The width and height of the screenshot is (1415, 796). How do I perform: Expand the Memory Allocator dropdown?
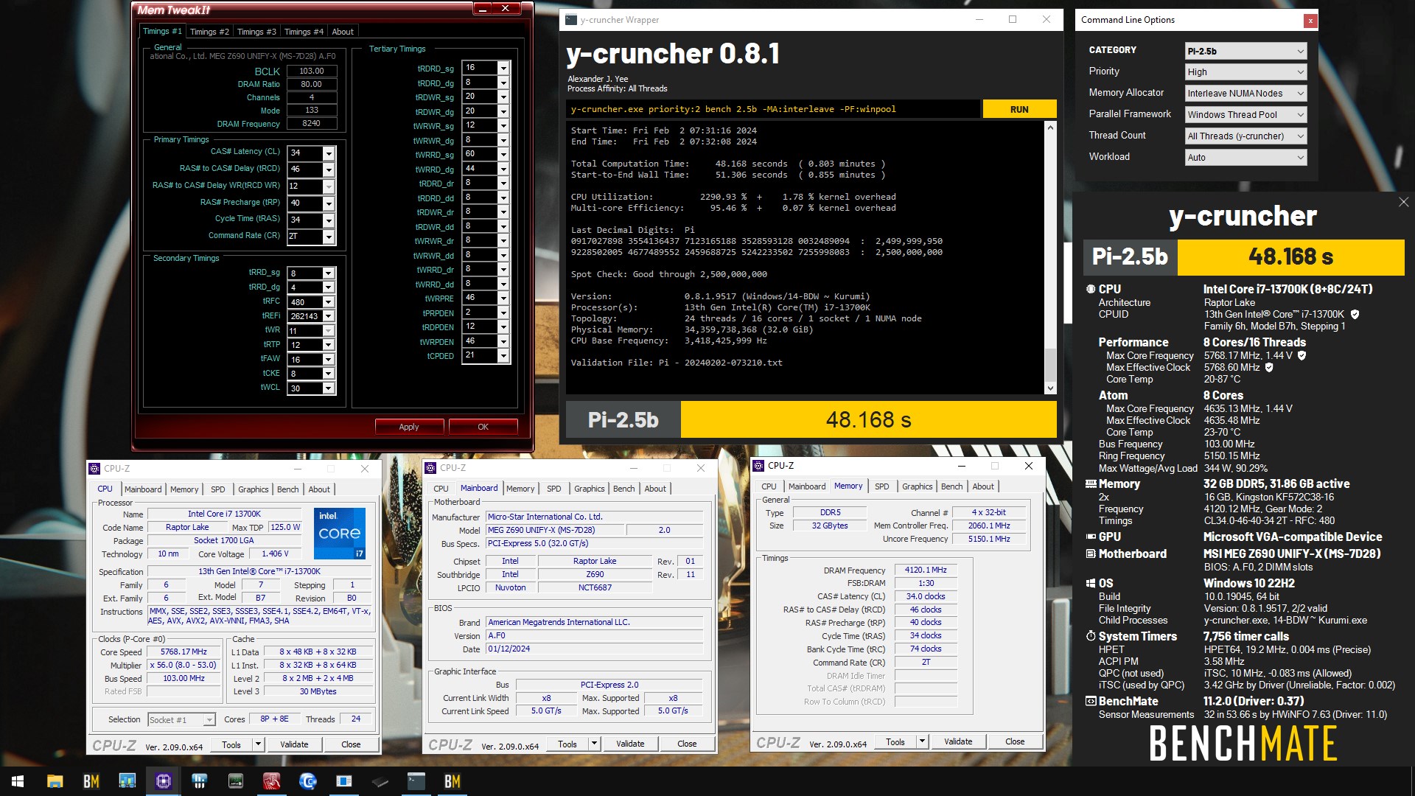click(x=1245, y=93)
